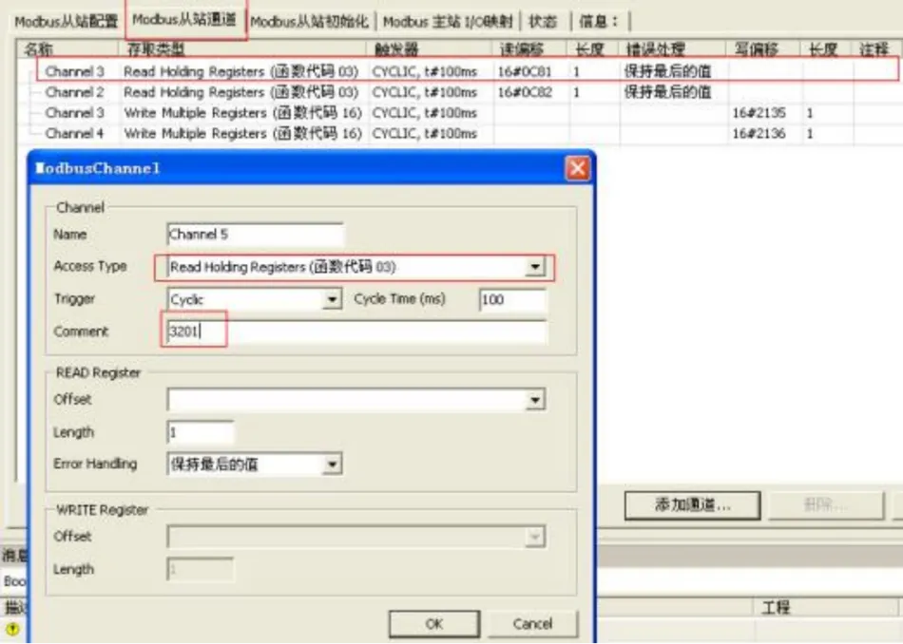
Task: Expand the Trigger combo box
Action: click(x=332, y=300)
